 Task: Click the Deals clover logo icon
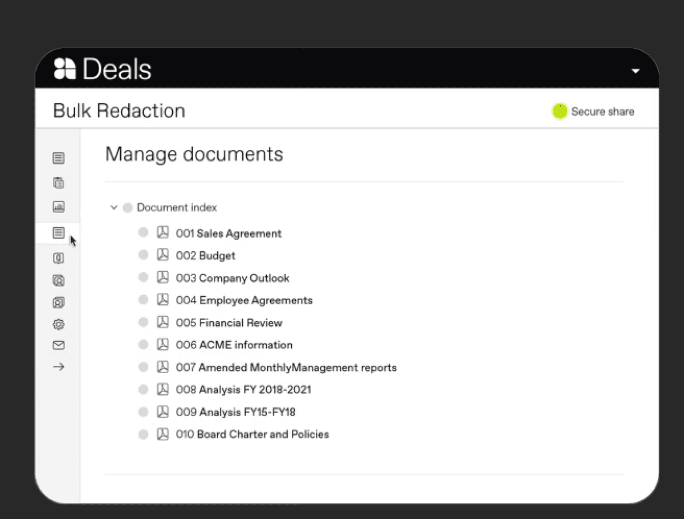65,69
